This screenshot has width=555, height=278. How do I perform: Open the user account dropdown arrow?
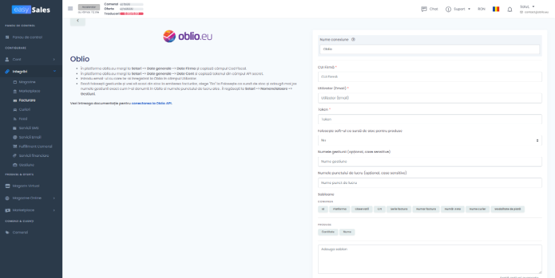coord(533,6)
